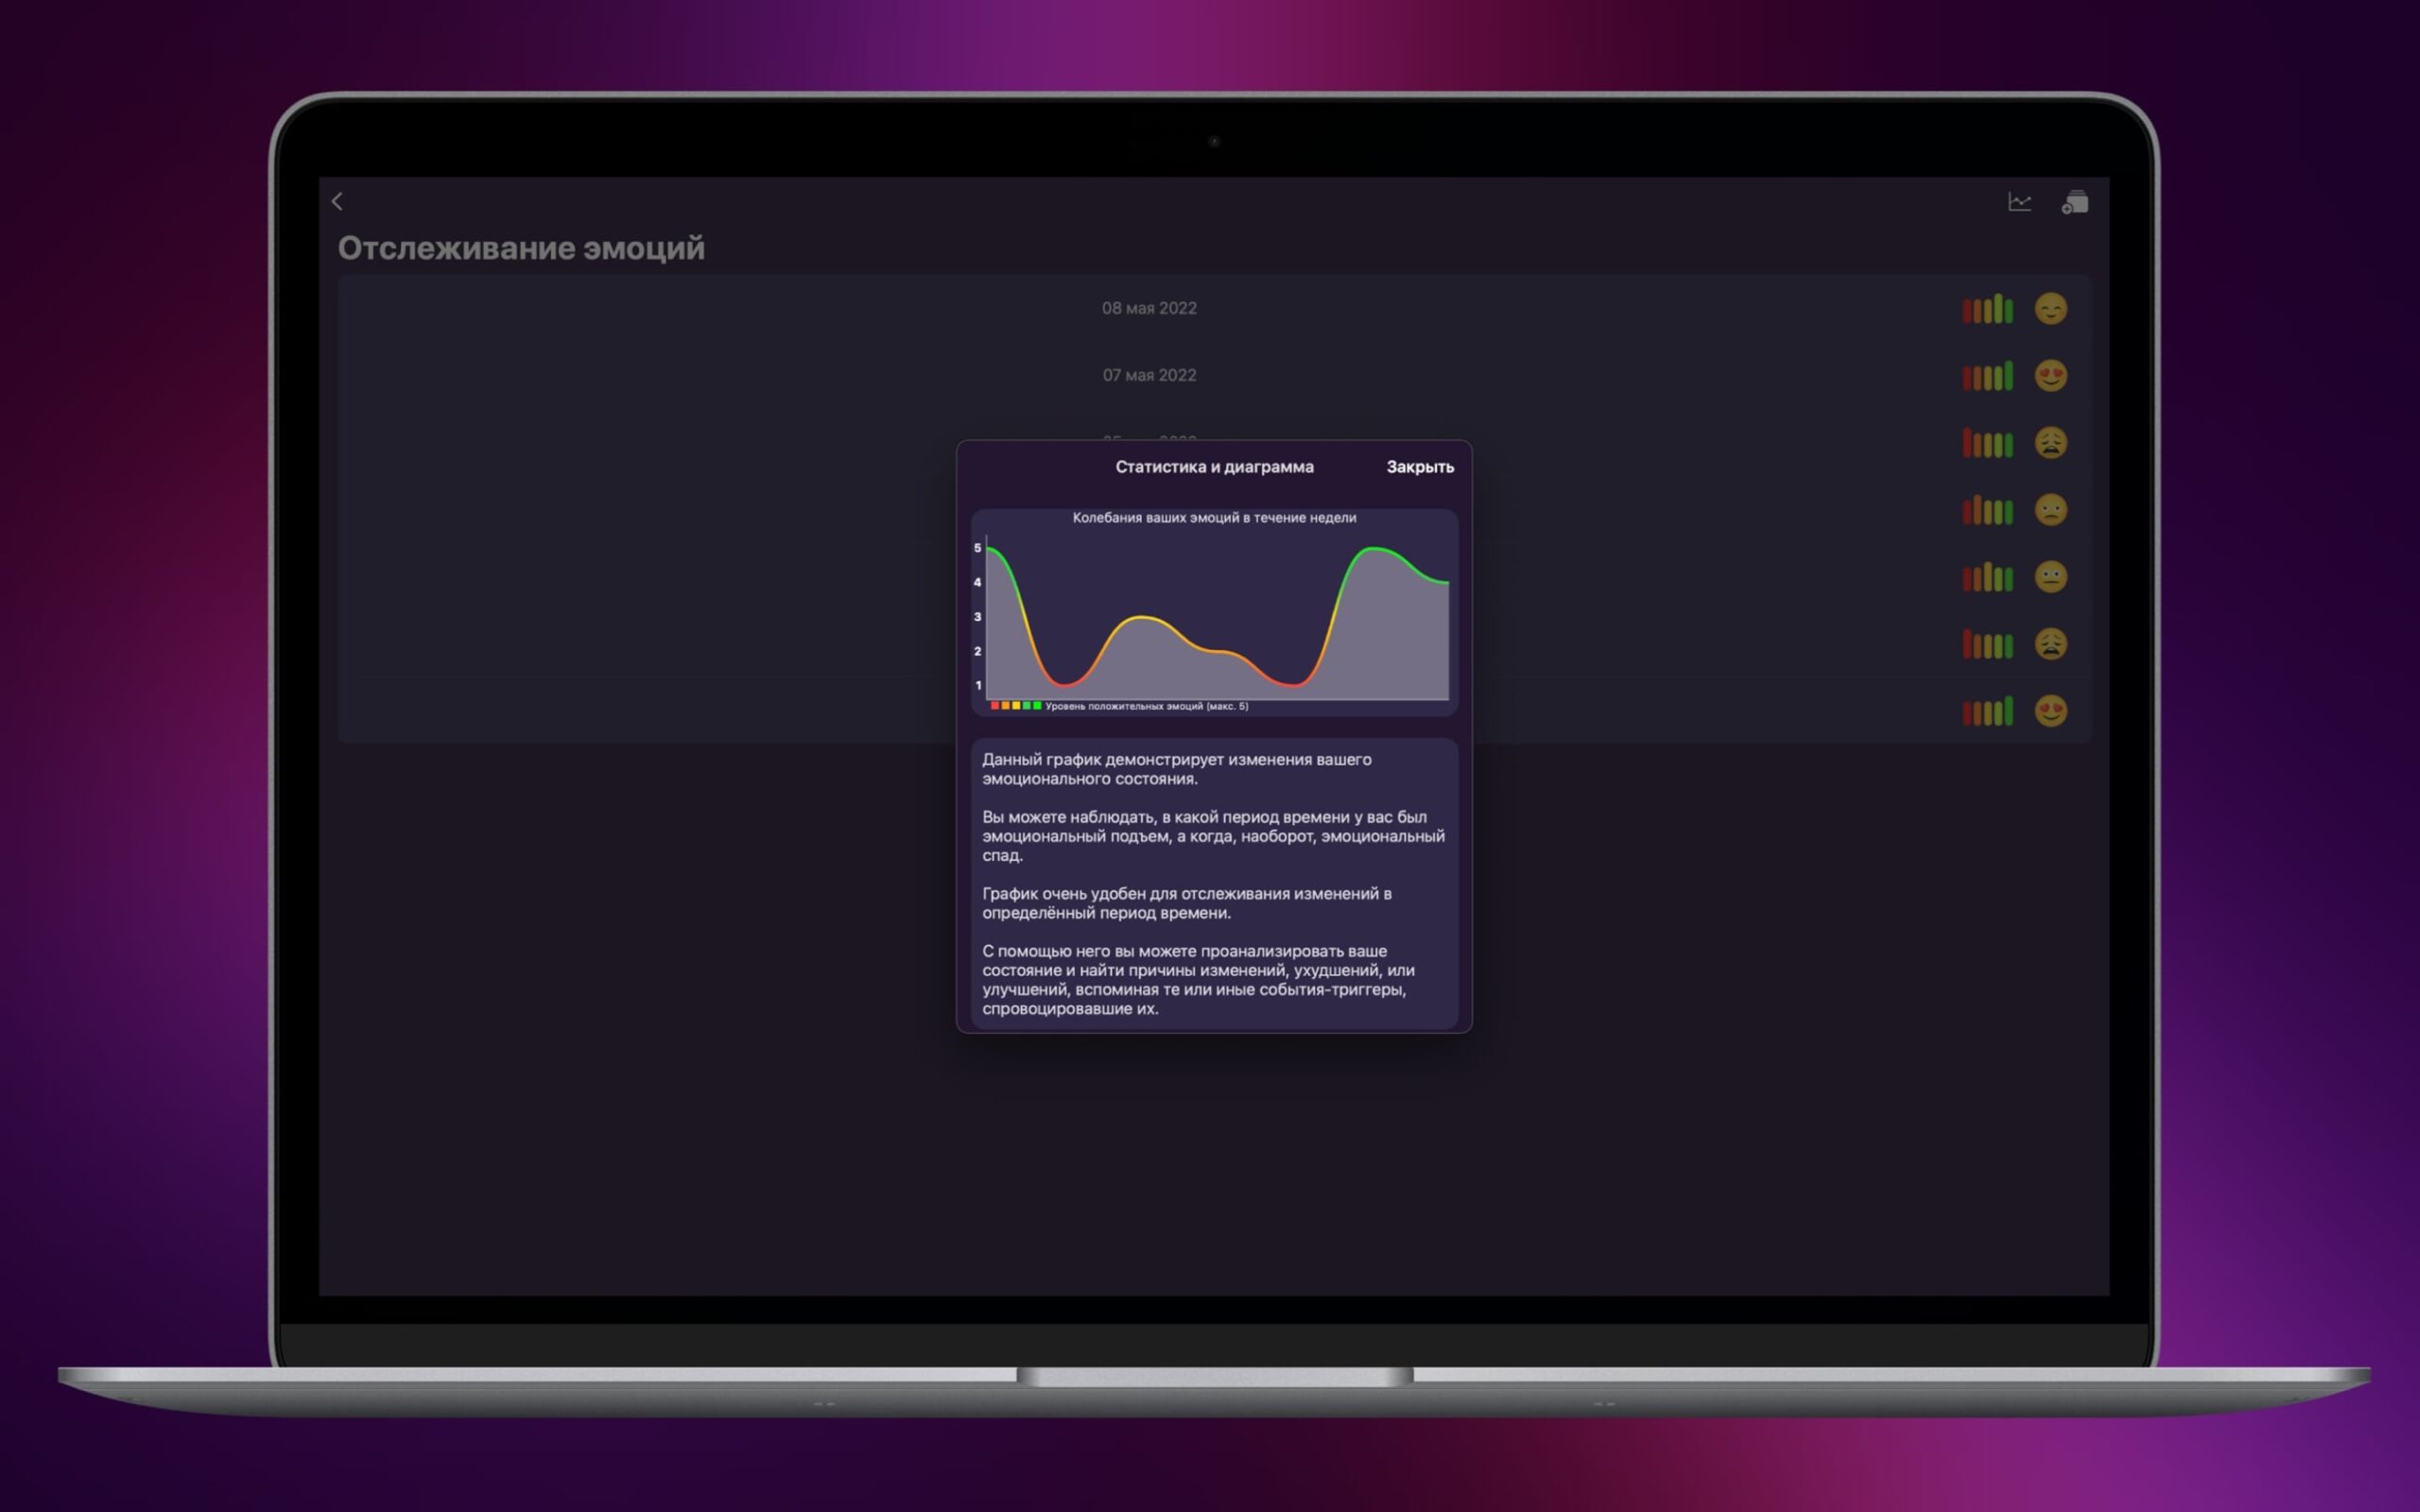Click the red swatch in chart legend
The image size is (2420, 1512).
point(995,706)
